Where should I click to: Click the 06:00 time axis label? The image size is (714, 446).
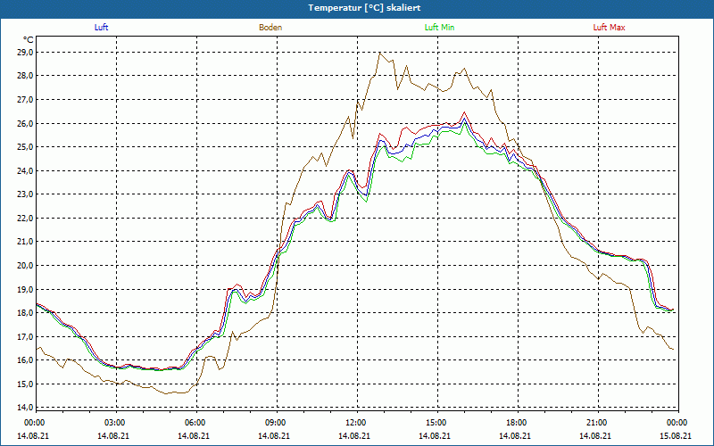[195, 423]
